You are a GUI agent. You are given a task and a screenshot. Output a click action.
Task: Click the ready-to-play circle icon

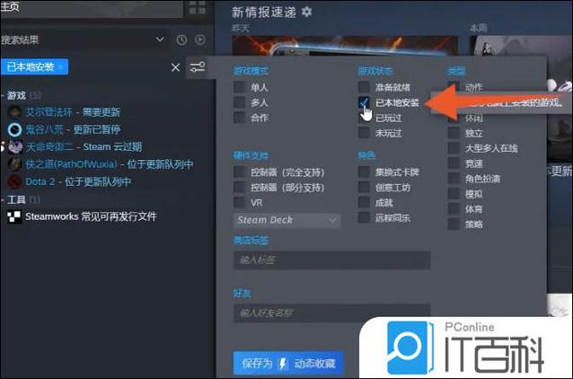200,40
